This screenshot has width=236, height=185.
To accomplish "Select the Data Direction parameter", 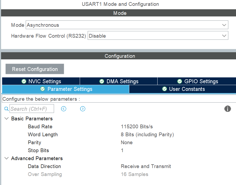I will coord(44,166).
